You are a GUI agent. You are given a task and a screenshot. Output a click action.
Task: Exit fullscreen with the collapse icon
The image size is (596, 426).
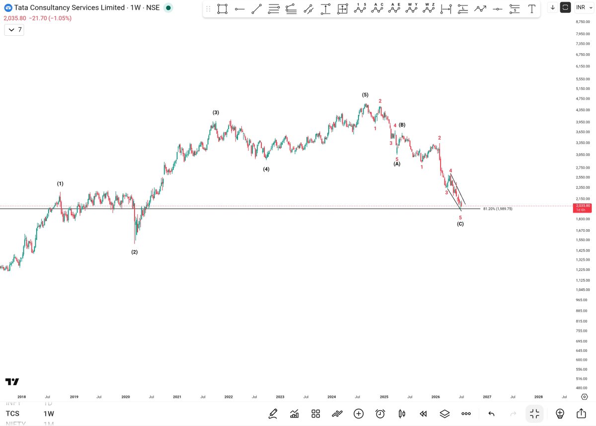click(x=534, y=414)
